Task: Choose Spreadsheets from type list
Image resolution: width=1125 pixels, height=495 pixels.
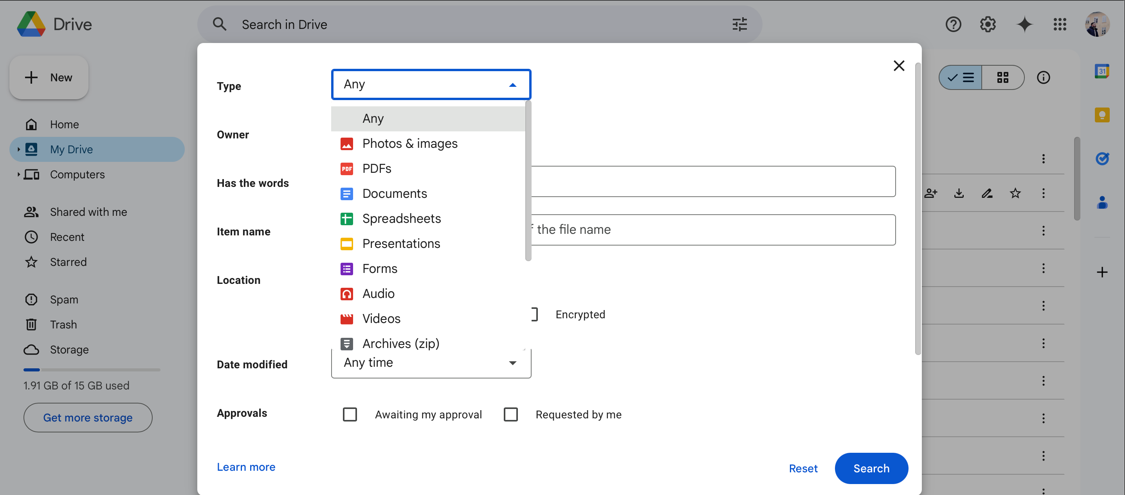Action: tap(402, 218)
